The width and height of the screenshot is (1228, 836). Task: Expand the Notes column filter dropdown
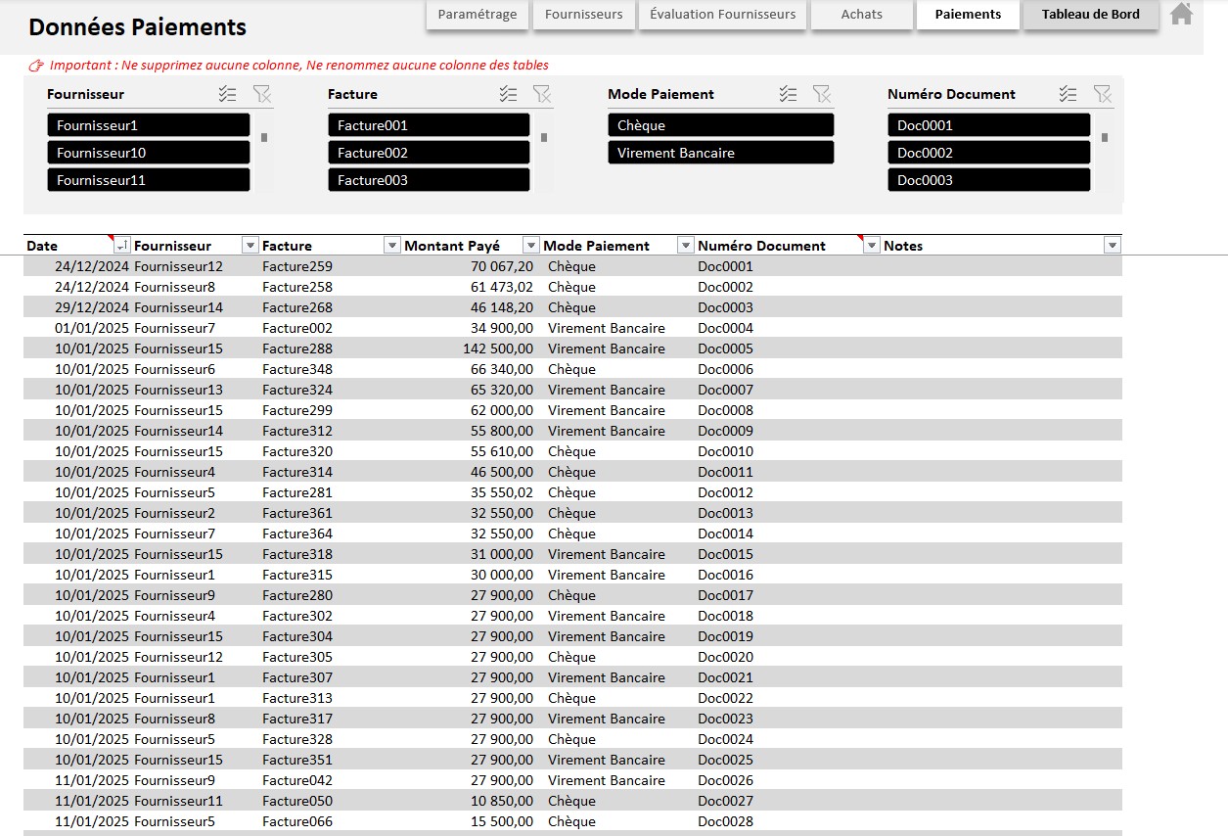click(1112, 246)
